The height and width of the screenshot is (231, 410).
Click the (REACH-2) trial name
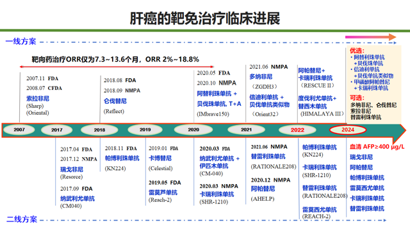tap(316, 216)
